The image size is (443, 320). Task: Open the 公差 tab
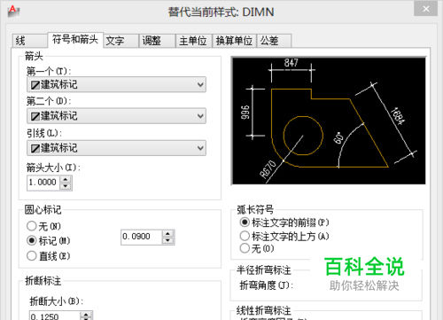tap(274, 41)
